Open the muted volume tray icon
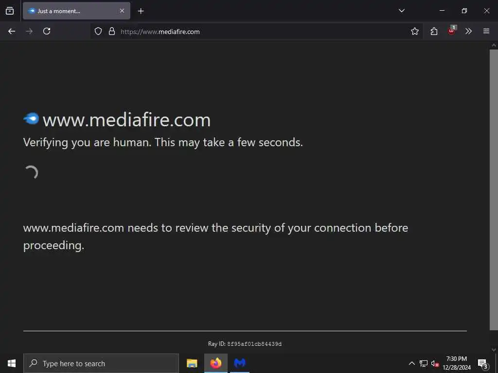Screen dimensions: 498x373 click(435, 363)
